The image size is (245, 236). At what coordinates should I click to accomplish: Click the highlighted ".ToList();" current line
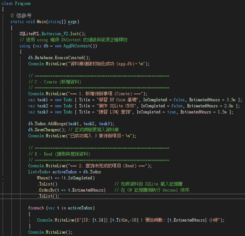(x=48, y=196)
